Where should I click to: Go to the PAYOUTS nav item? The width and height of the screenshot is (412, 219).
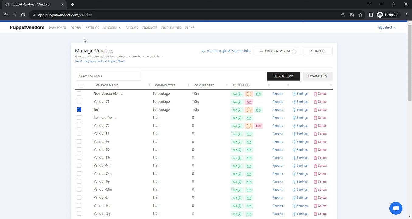point(132,28)
